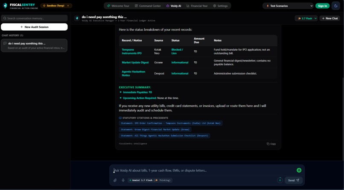Select the Voidy AI tab
Screen dimensions: 344x190
tap(174, 6)
